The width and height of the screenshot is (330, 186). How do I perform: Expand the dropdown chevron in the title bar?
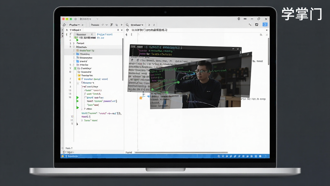coord(97,19)
